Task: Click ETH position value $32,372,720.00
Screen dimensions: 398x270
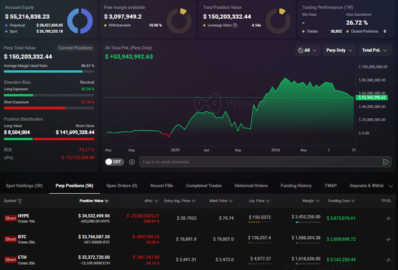Action: pos(94,257)
